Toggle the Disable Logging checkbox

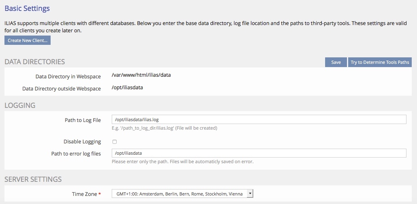click(115, 142)
